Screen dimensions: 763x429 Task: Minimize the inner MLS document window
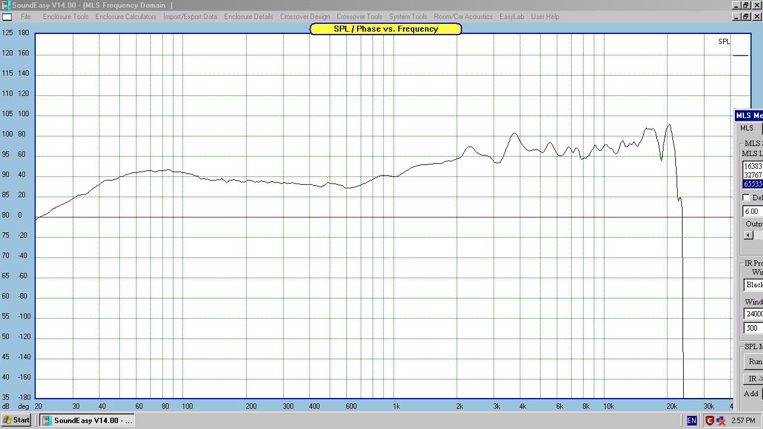point(737,17)
